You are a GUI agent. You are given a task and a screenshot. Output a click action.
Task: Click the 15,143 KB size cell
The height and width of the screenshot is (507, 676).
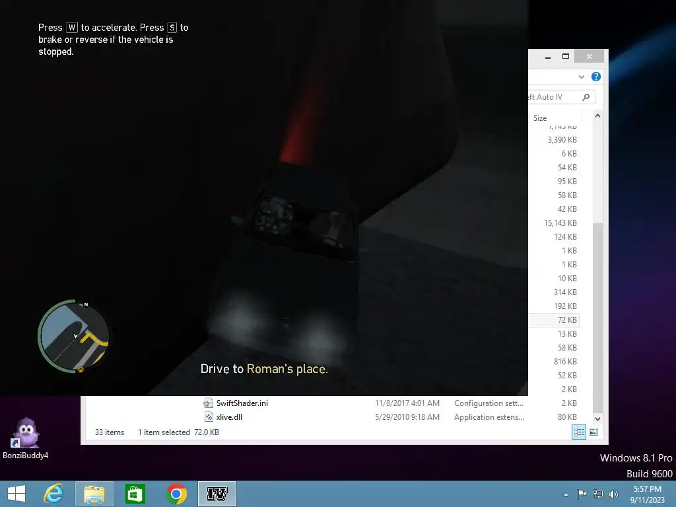point(560,223)
